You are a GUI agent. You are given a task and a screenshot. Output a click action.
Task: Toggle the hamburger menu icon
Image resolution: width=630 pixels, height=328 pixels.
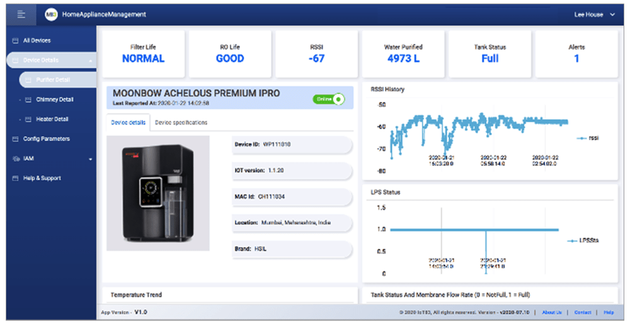point(21,15)
